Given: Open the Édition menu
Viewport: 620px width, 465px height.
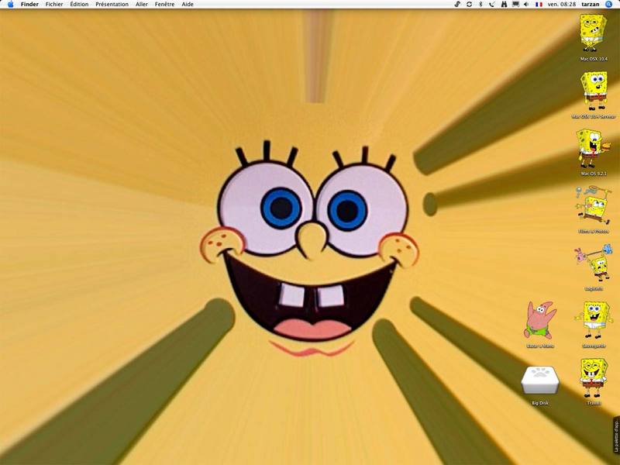Looking at the screenshot, I should coord(79,5).
